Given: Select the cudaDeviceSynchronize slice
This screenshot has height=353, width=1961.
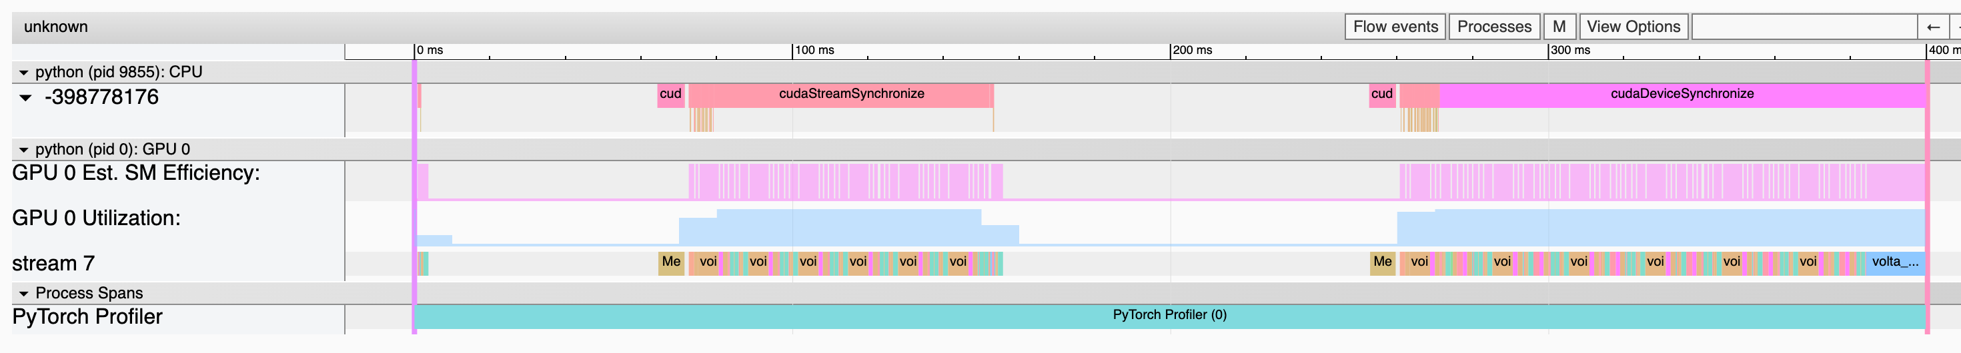Looking at the screenshot, I should 1682,95.
